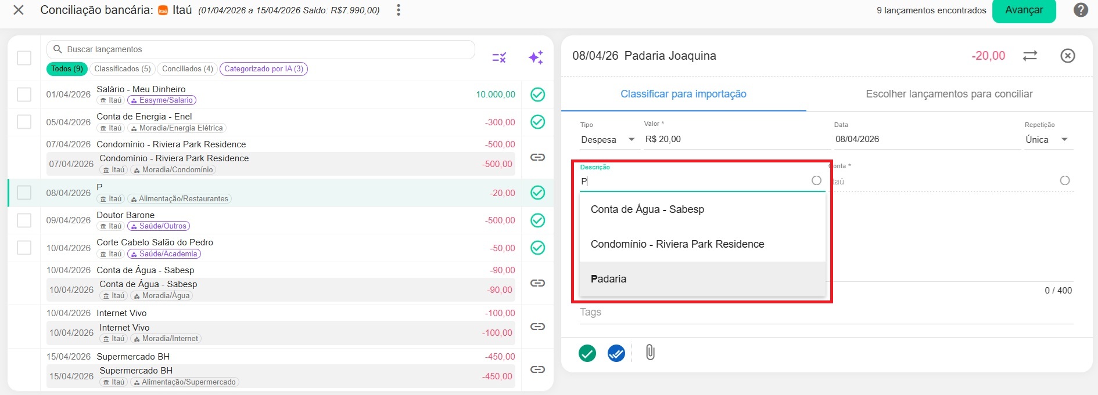
Task: Expand the Repetição Única dropdown
Action: [x=1047, y=140]
